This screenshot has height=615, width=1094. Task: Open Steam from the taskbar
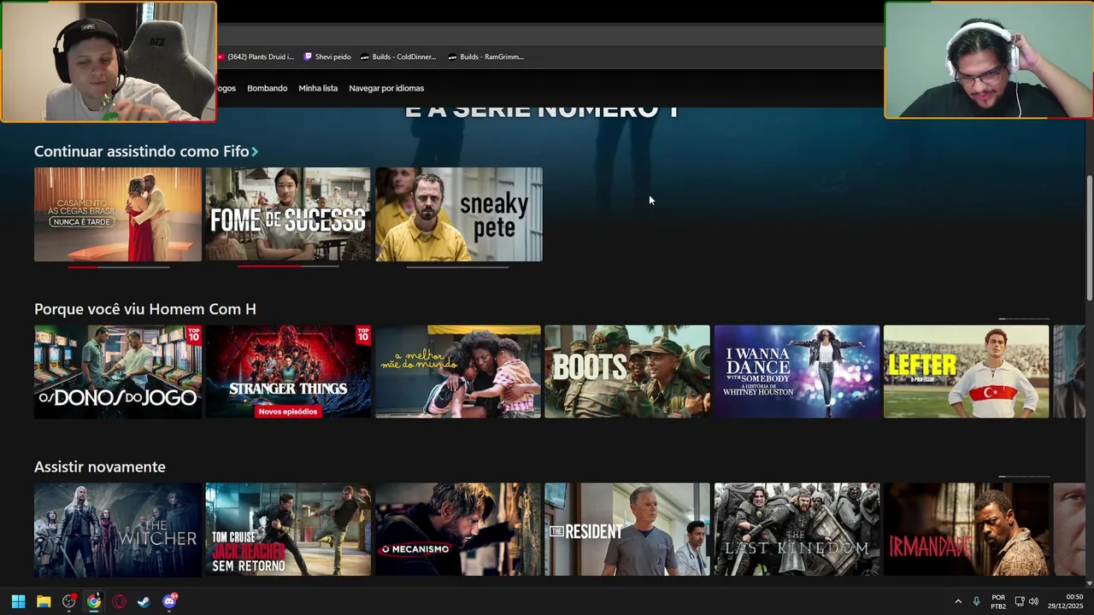(144, 601)
